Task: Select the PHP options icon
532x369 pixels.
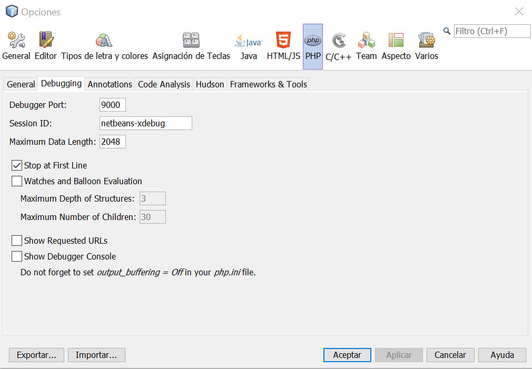Action: click(x=312, y=45)
